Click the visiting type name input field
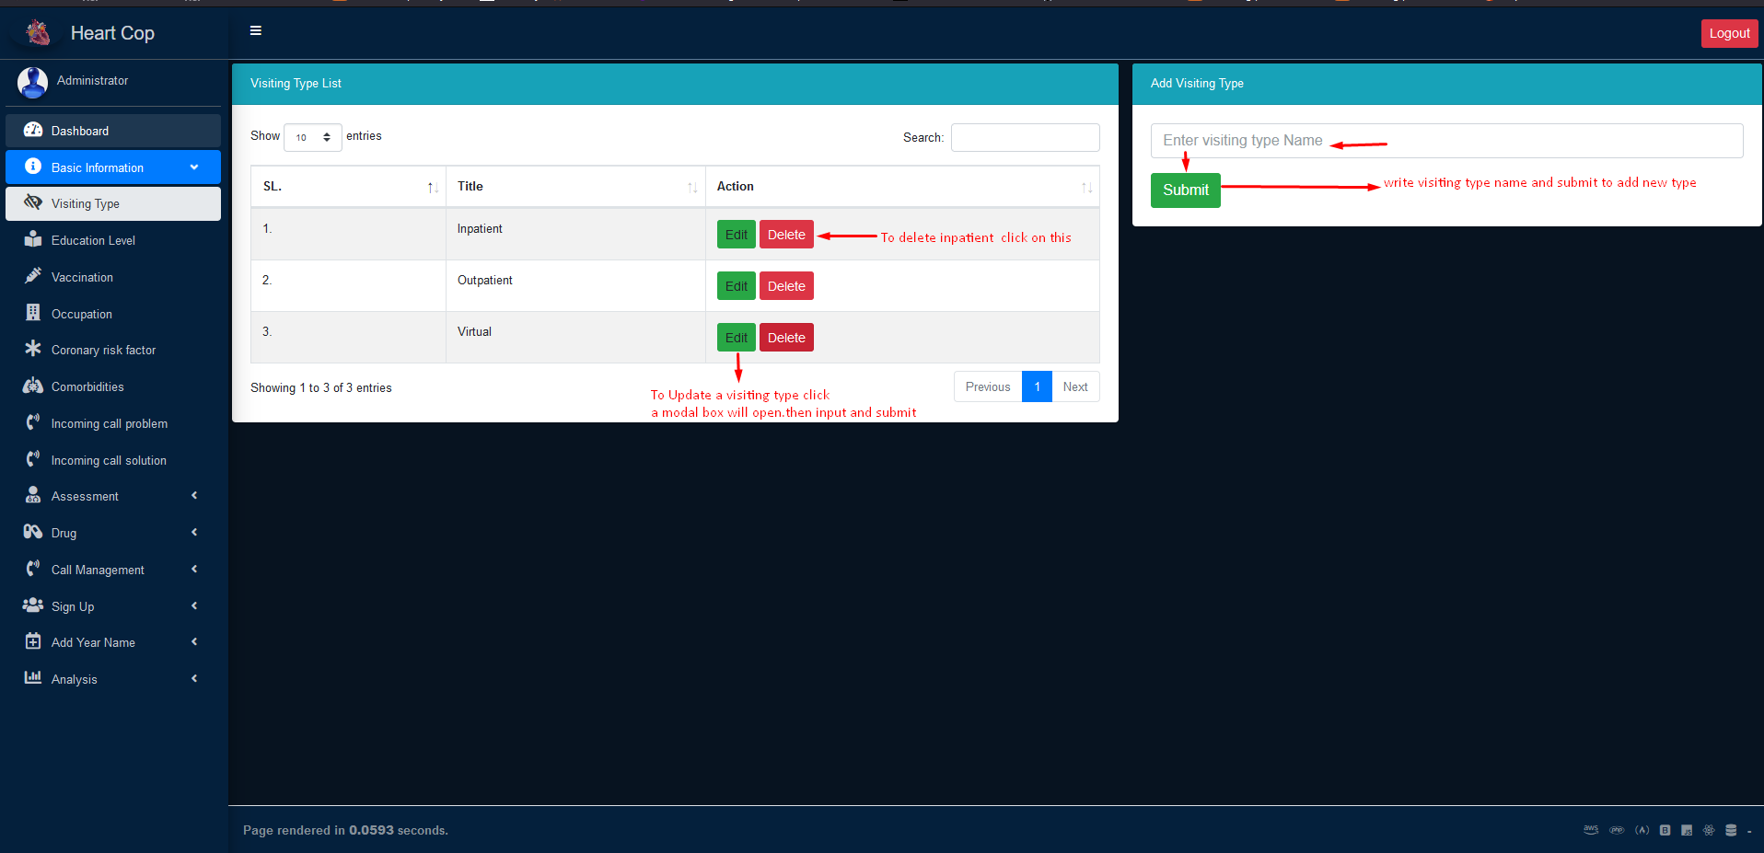The width and height of the screenshot is (1764, 853). point(1445,141)
